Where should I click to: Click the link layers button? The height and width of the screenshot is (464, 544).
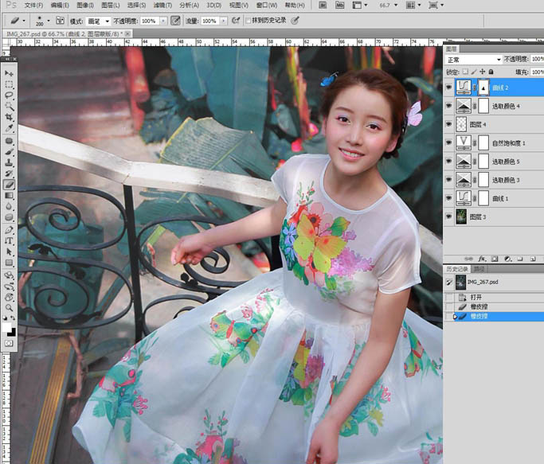click(468, 259)
